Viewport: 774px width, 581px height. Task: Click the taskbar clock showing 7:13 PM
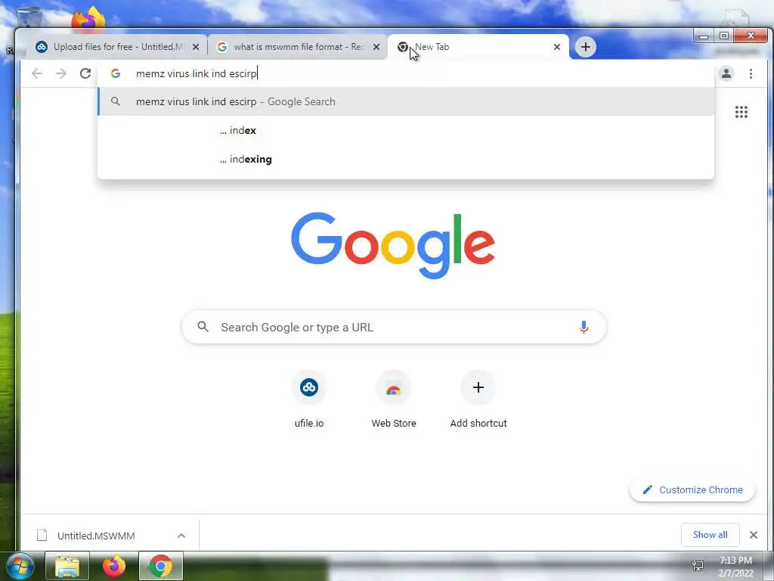pyautogui.click(x=735, y=567)
